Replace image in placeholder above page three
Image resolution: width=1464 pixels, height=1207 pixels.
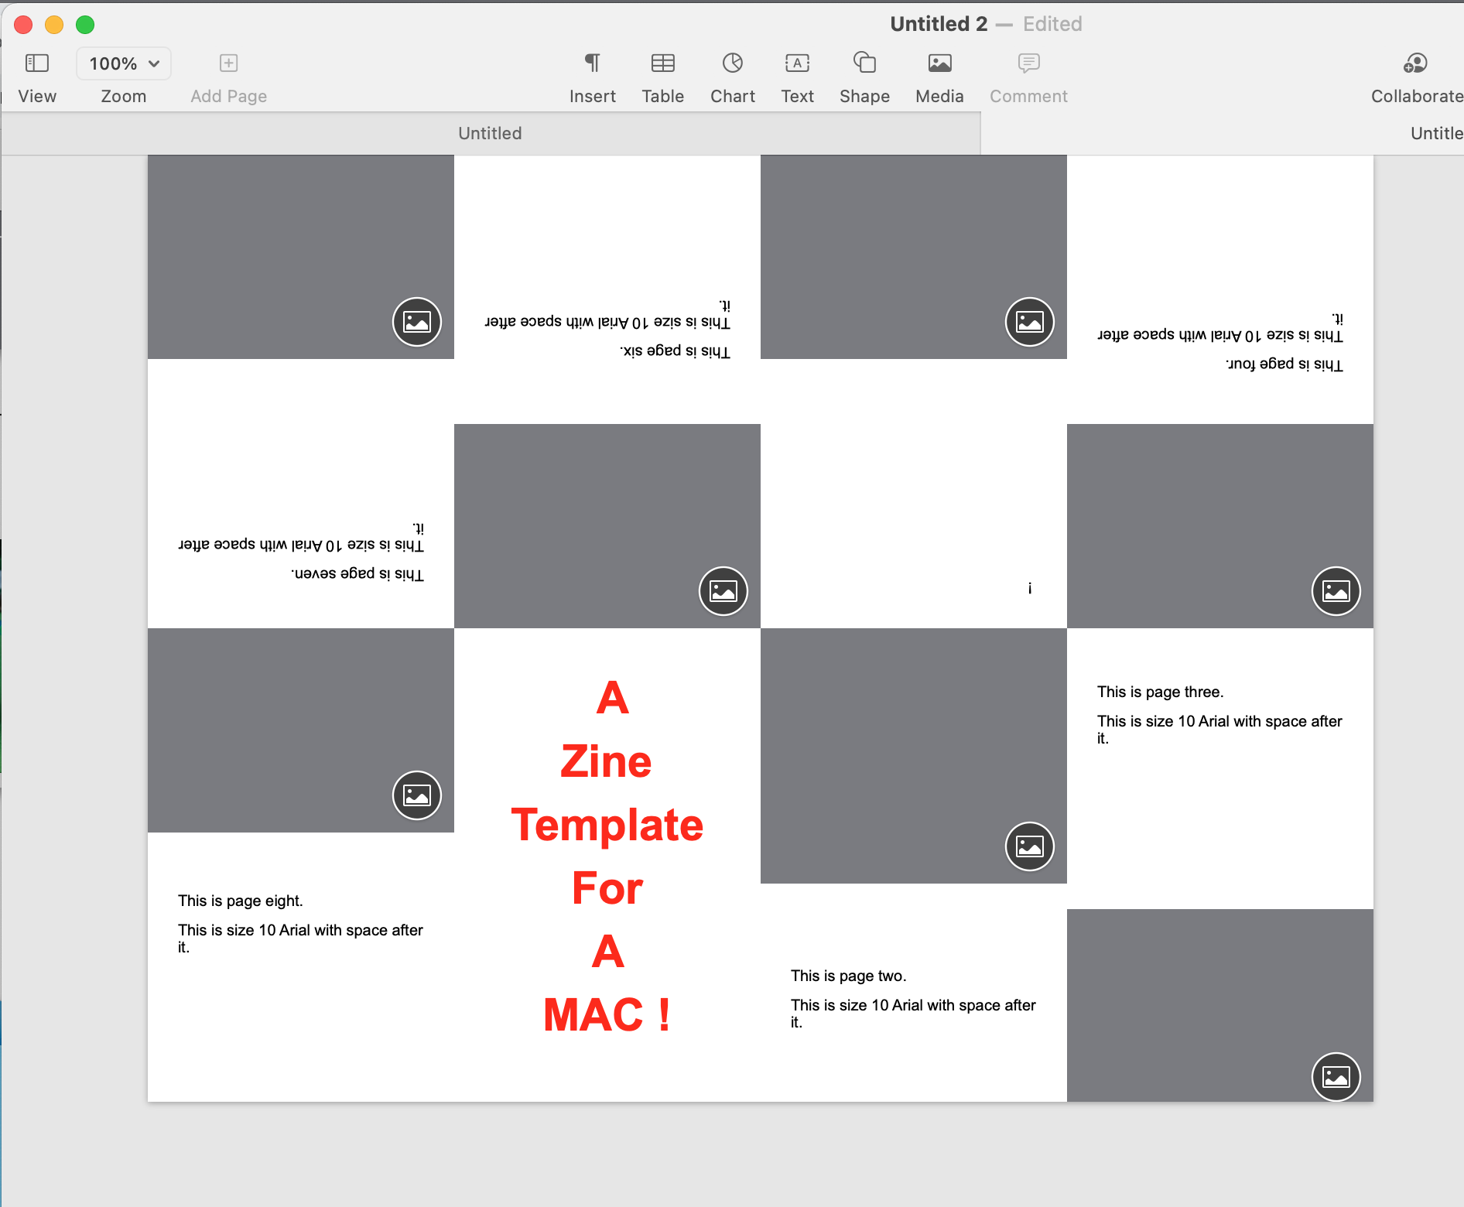[1336, 591]
